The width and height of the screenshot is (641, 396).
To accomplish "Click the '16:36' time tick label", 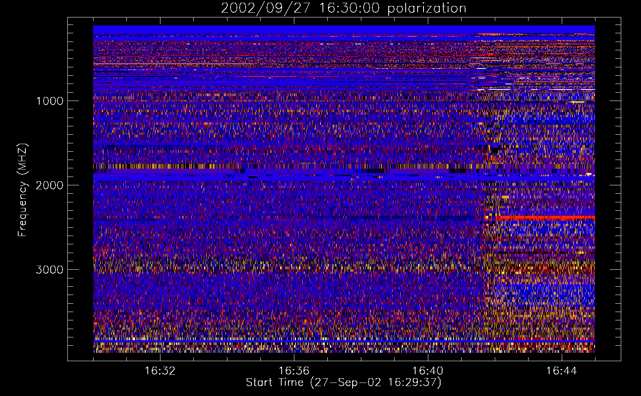I will pos(294,371).
